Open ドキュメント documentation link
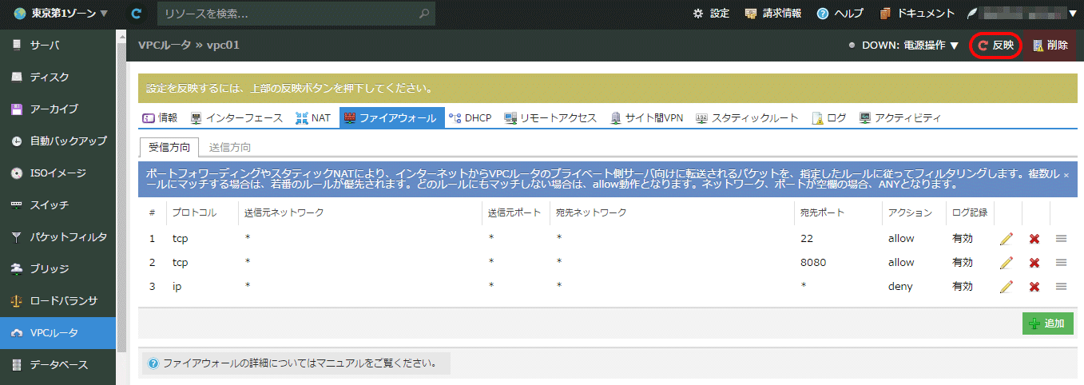Image resolution: width=1084 pixels, height=385 pixels. pyautogui.click(x=917, y=14)
